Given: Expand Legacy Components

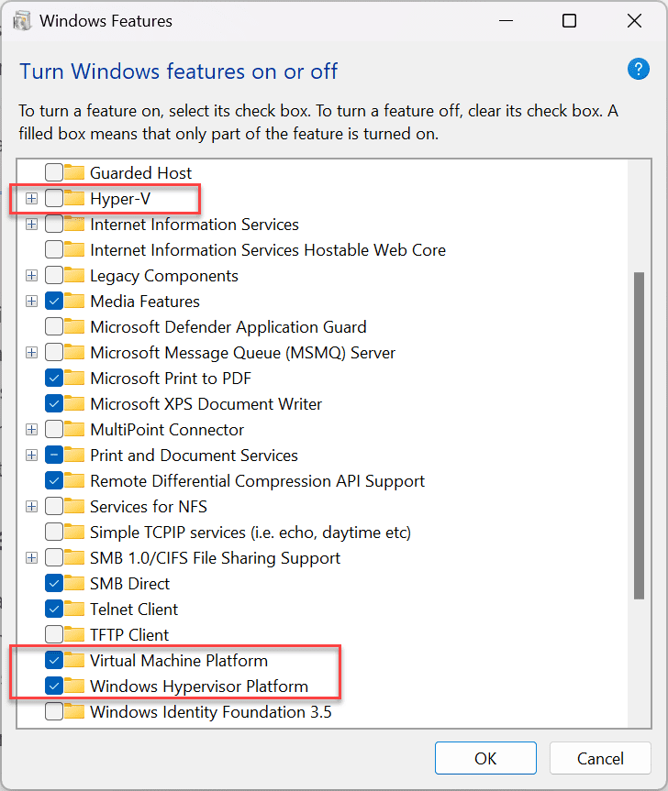Looking at the screenshot, I should 31,275.
